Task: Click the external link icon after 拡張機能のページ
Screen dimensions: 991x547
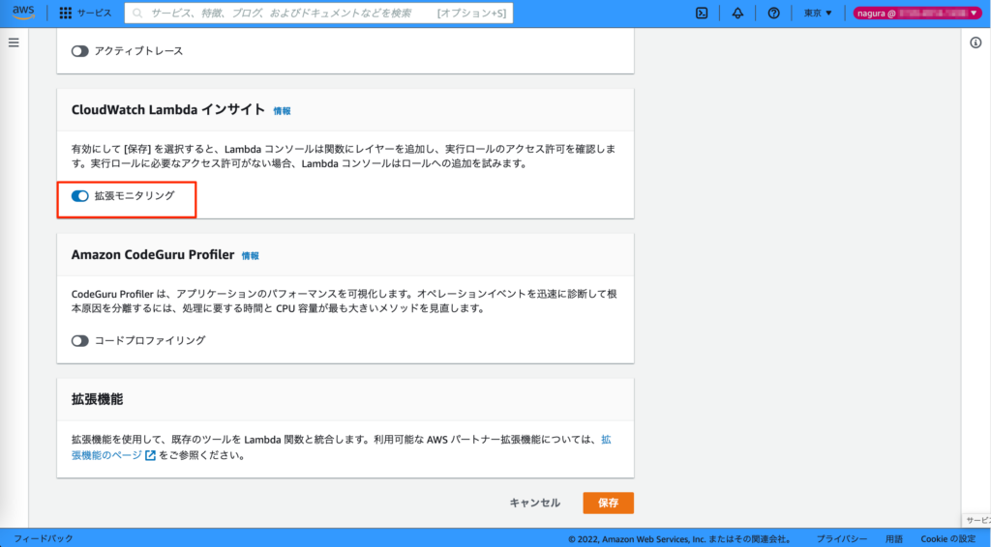Action: click(150, 455)
